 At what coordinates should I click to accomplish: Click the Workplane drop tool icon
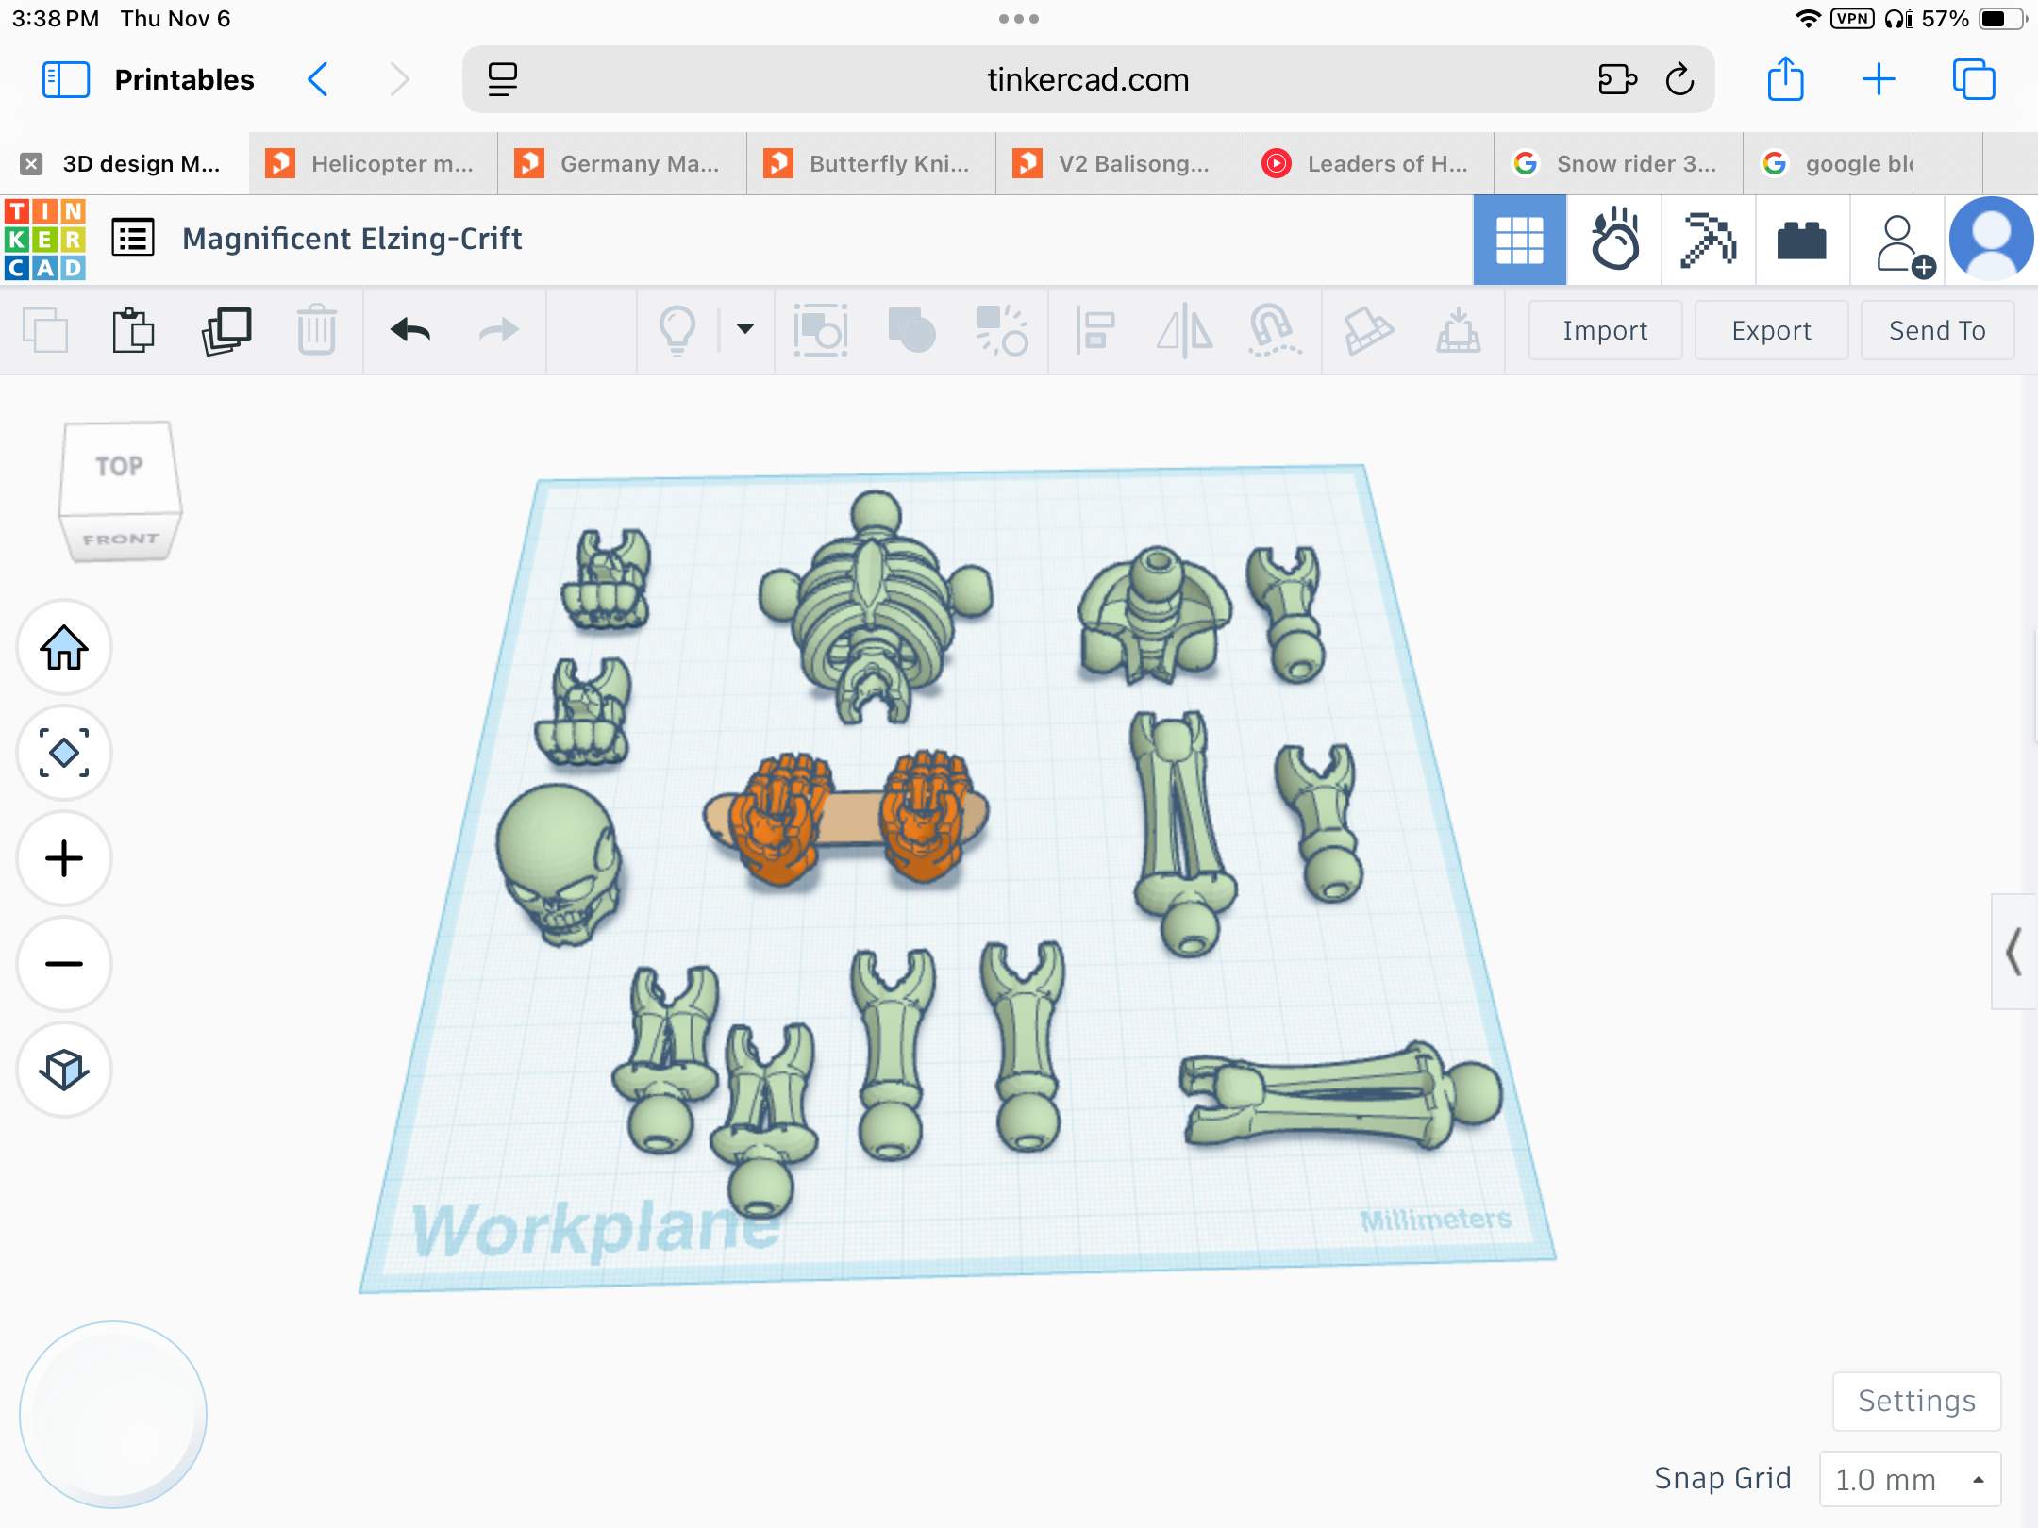click(x=1458, y=330)
